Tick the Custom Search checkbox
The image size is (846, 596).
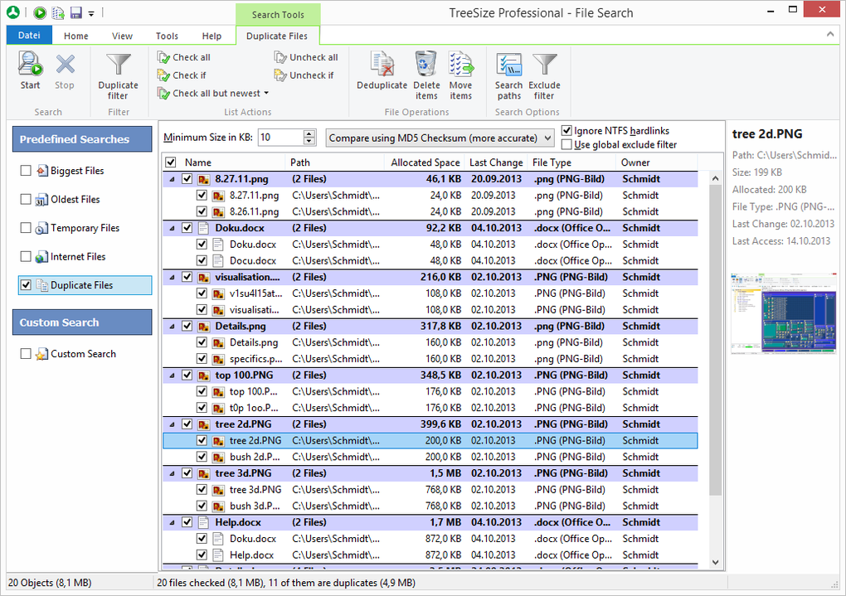click(x=26, y=354)
